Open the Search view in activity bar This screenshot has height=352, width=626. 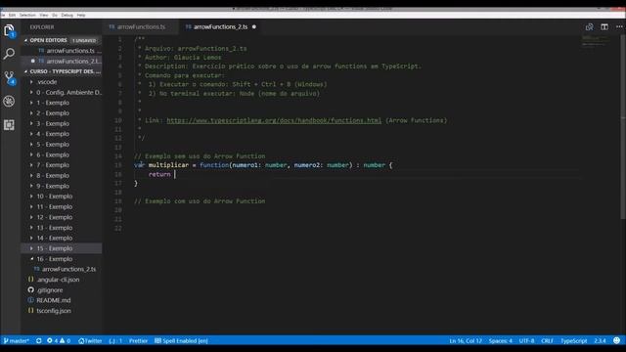9,54
